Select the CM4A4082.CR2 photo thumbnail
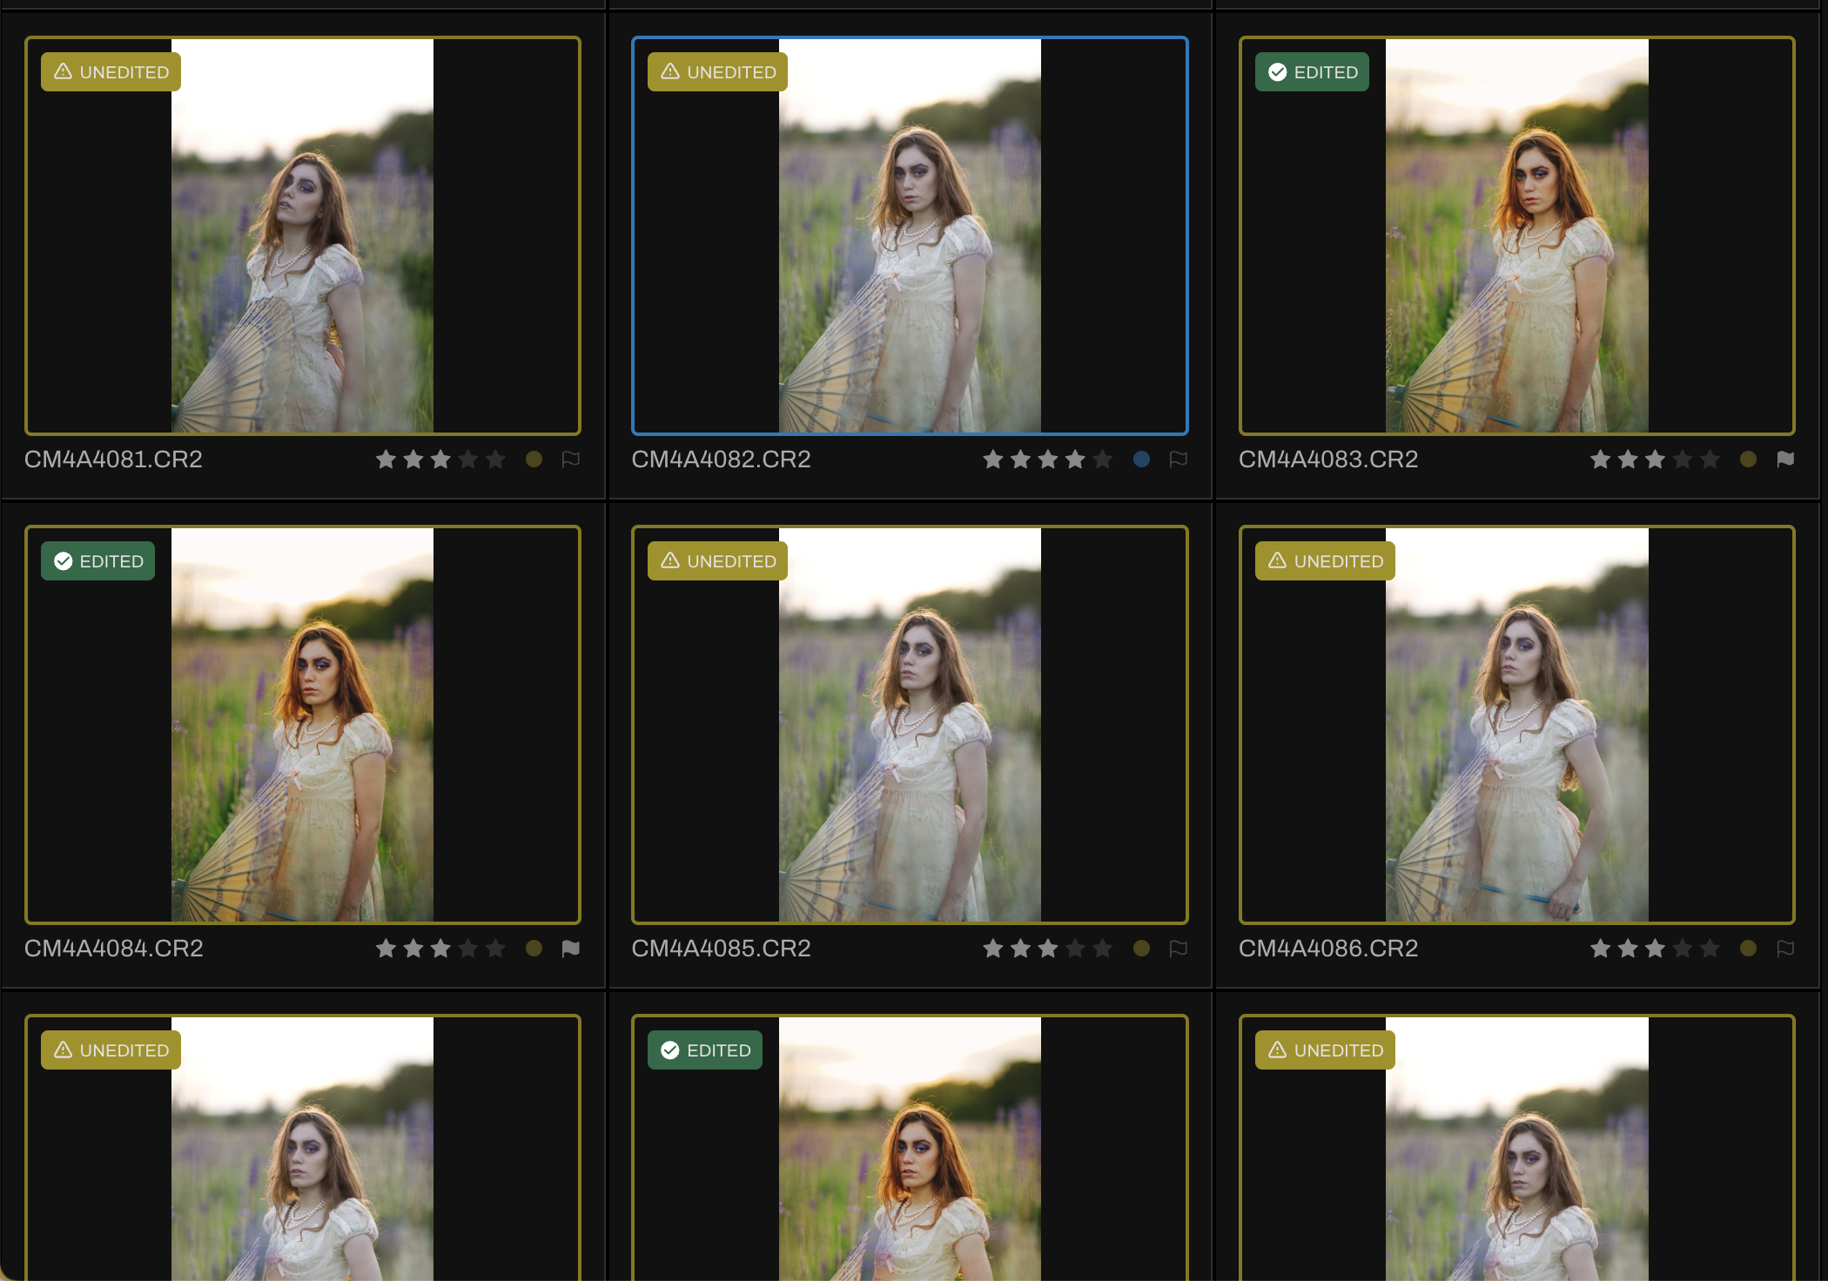The width and height of the screenshot is (1828, 1281). (x=910, y=236)
